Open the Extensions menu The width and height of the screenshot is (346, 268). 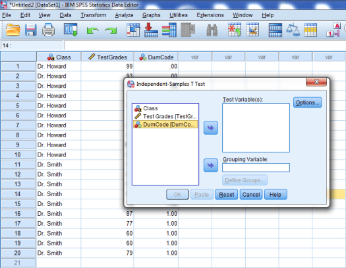[x=210, y=15]
